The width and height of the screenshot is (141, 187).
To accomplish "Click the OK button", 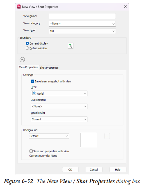I will coord(70,170).
